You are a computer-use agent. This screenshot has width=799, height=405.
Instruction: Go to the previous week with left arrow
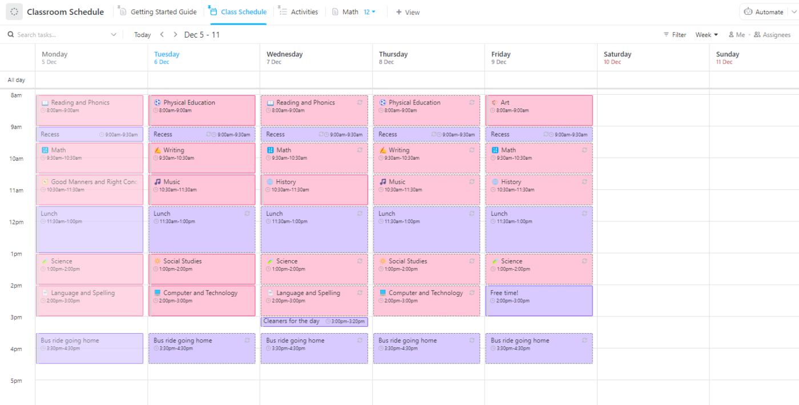click(162, 35)
